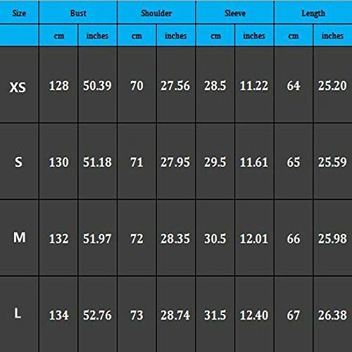352x352 pixels.
Task: Click the cm subheader under Bust
Action: click(59, 36)
